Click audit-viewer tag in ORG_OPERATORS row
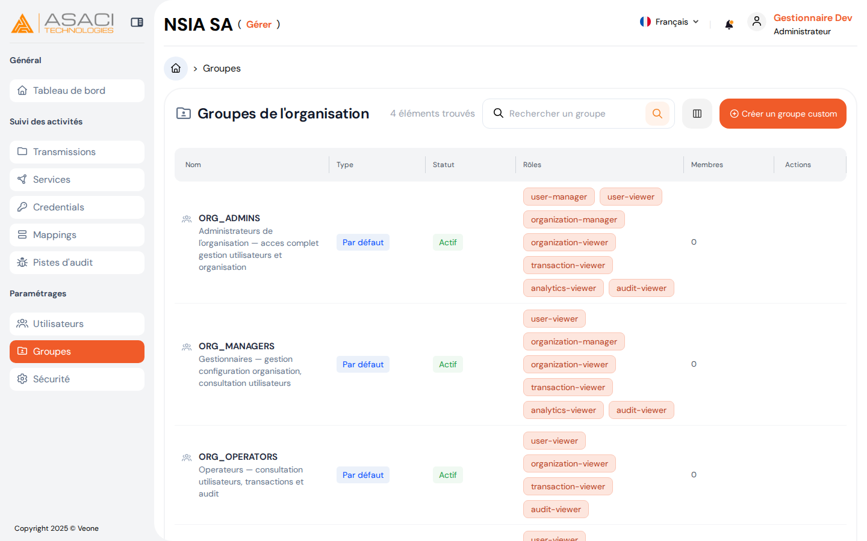 coord(556,509)
